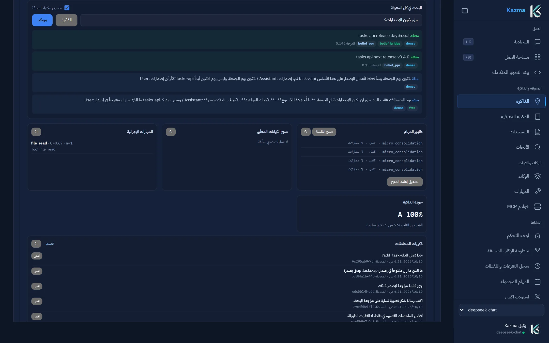Click the ⌘2 shortcut badge beside مساحة العمل

click(x=468, y=57)
